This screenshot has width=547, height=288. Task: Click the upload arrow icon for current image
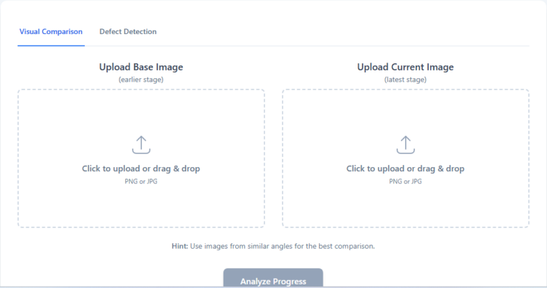pos(405,145)
